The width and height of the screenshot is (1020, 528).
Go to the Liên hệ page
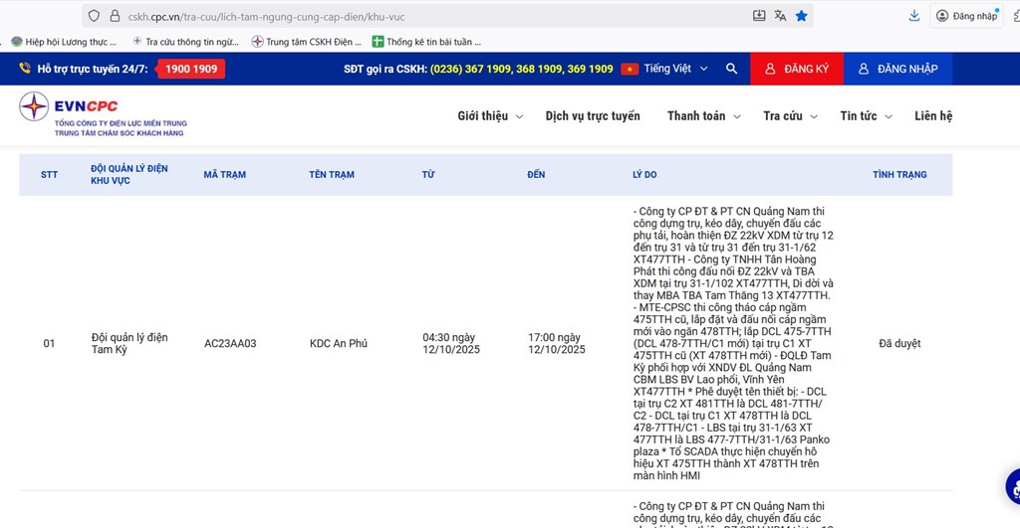933,116
